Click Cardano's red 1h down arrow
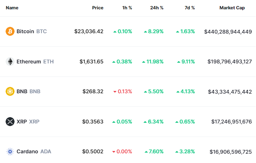Image resolution: width=256 pixels, height=163 pixels. click(114, 152)
